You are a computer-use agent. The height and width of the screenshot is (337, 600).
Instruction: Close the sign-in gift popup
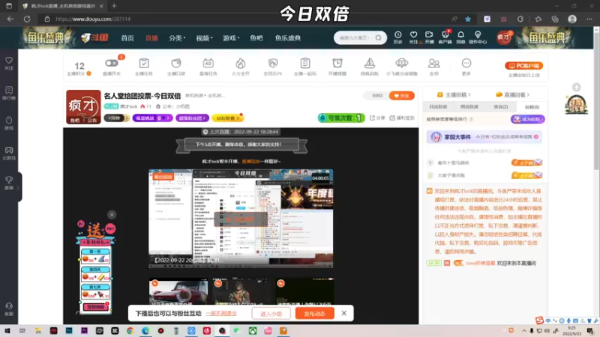click(x=112, y=215)
